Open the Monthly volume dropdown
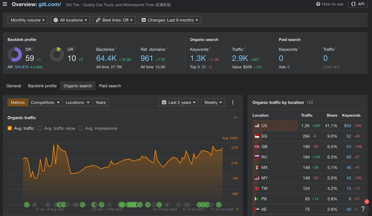Image resolution: width=372 pixels, height=216 pixels. (x=28, y=20)
